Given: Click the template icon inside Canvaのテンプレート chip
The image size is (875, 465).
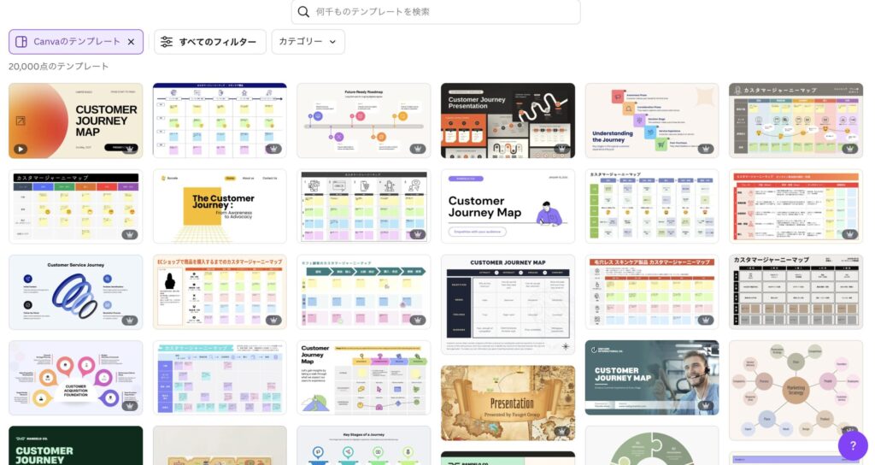Looking at the screenshot, I should pyautogui.click(x=21, y=42).
